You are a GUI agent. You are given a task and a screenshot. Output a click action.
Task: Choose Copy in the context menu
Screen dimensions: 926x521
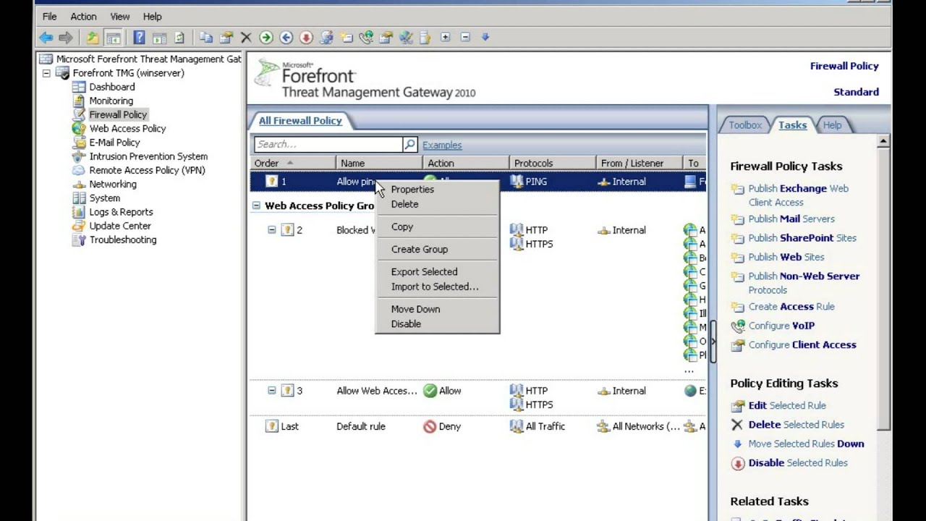click(437, 226)
